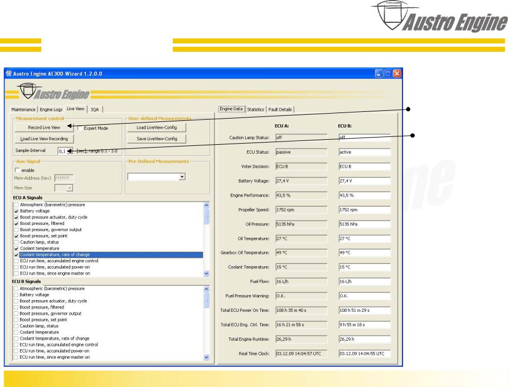Check ECU B ECU run time, since engine master on
The image size is (510, 387).
16,357
